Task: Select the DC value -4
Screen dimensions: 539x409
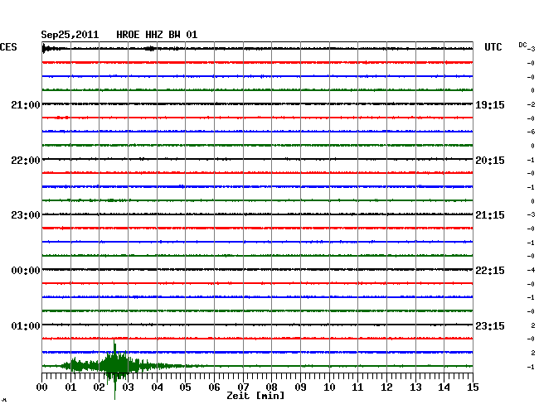Action: coord(531,271)
